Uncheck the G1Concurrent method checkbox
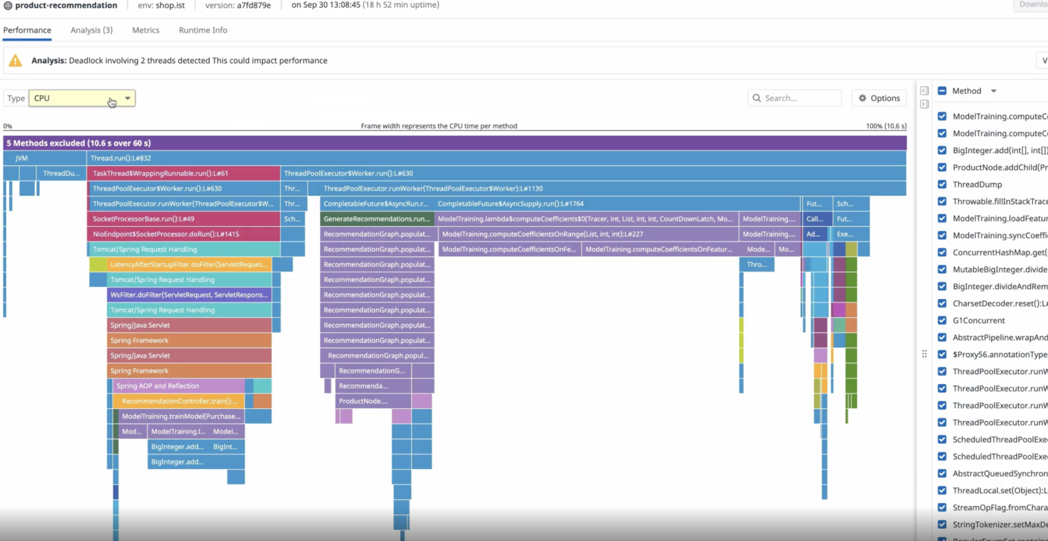Viewport: 1048px width, 541px height. (942, 320)
